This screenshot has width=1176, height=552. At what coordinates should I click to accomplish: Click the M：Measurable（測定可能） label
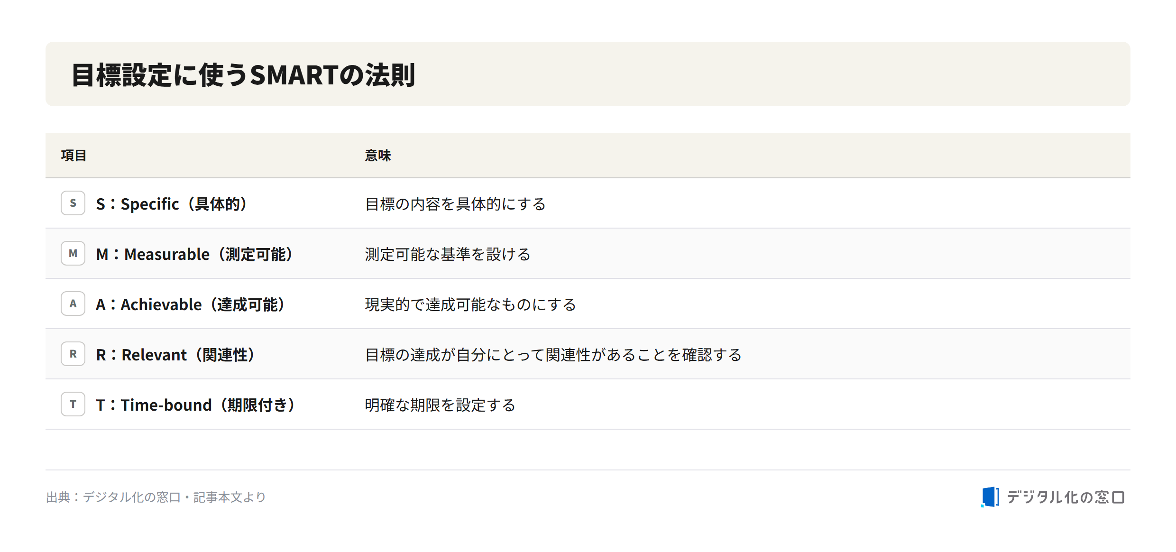point(194,254)
